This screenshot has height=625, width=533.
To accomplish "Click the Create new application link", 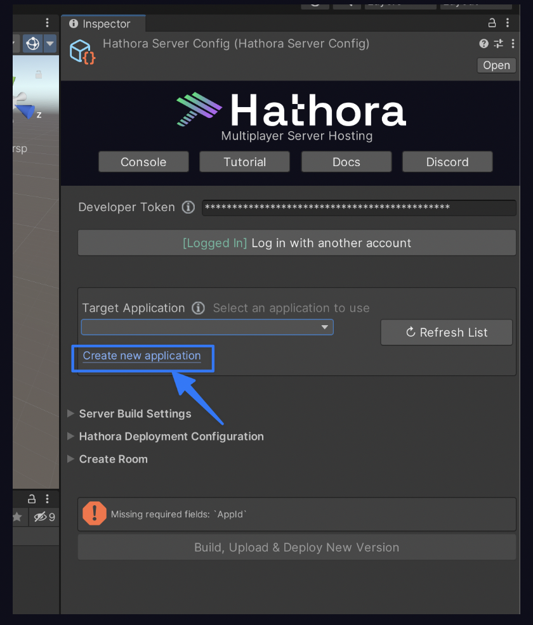I will point(141,356).
